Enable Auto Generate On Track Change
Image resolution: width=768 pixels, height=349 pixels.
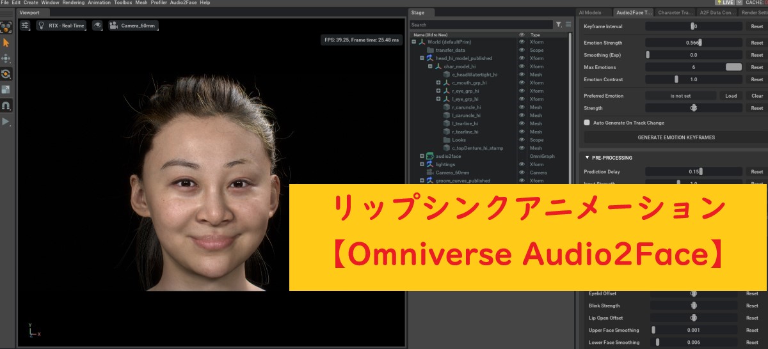click(x=587, y=123)
